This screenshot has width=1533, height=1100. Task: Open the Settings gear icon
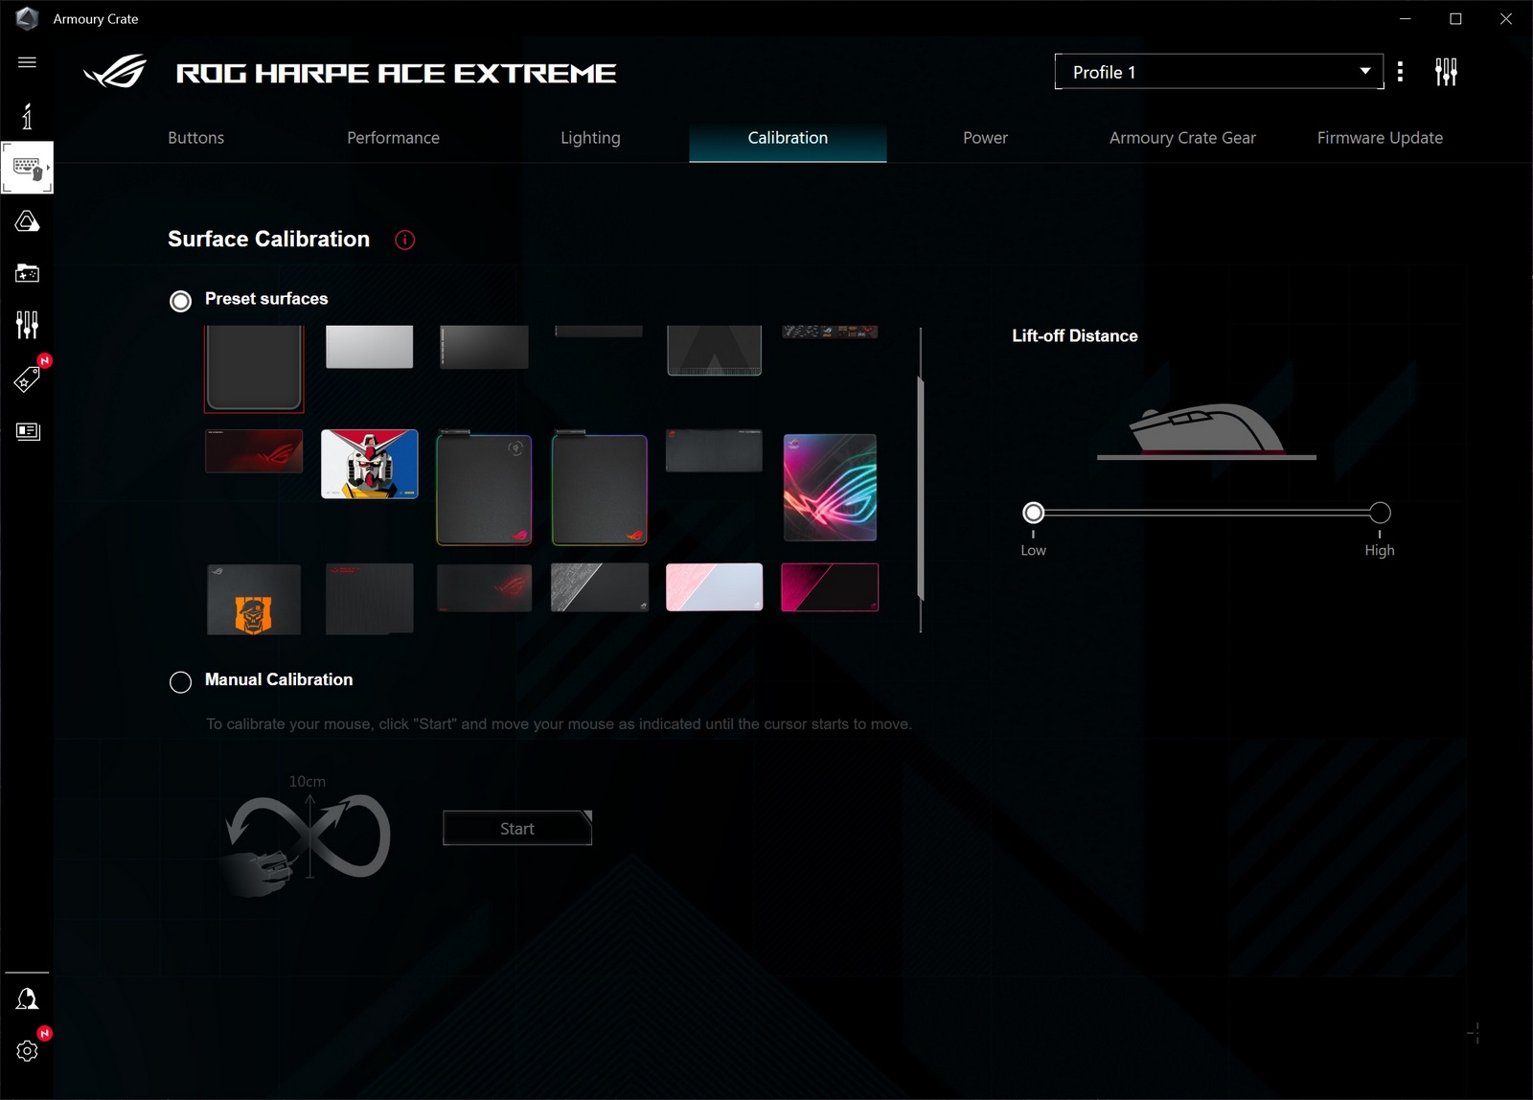pos(27,1051)
